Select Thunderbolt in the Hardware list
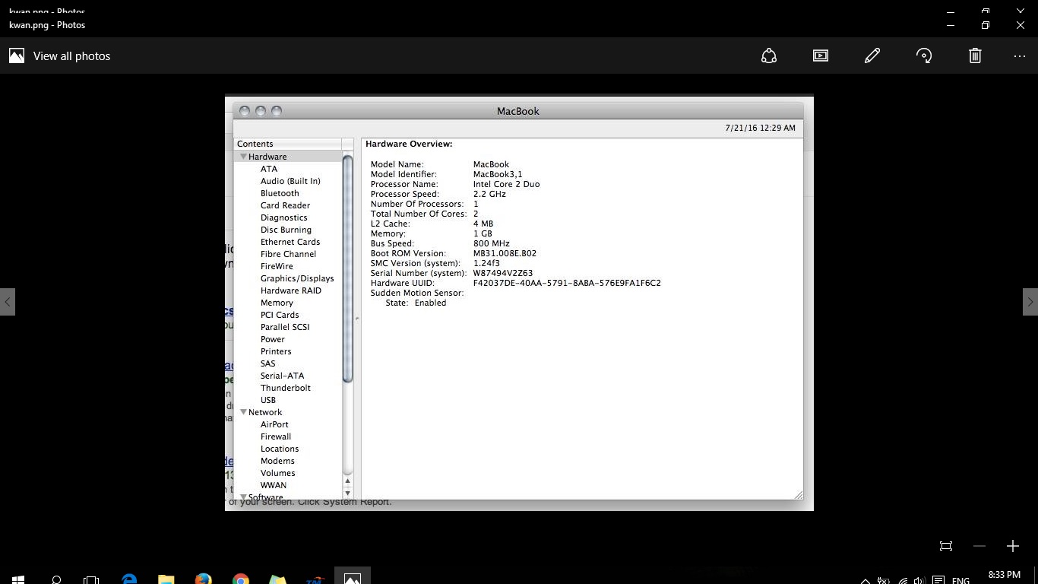The width and height of the screenshot is (1038, 584). [285, 388]
